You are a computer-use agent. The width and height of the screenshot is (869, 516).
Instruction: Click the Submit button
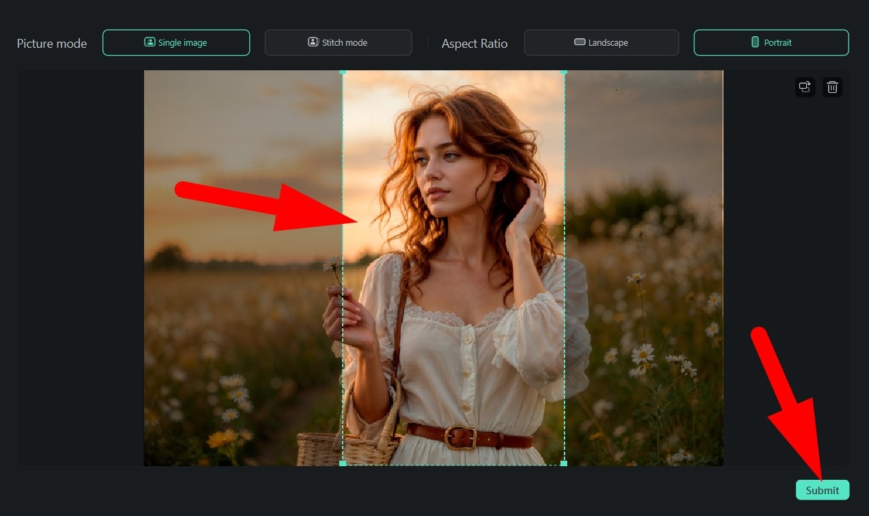tap(823, 490)
